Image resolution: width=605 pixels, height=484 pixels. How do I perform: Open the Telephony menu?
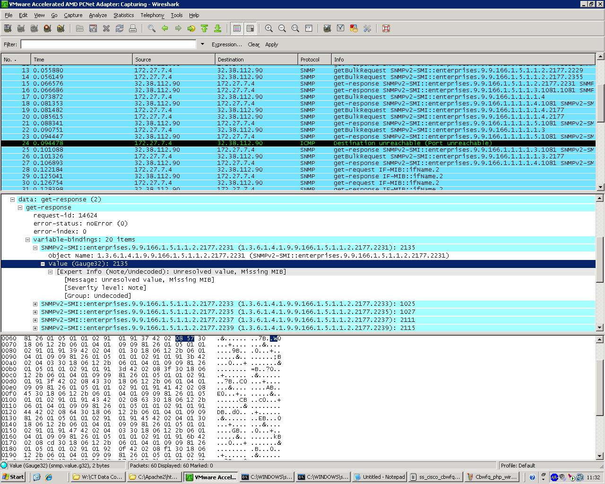coord(152,15)
